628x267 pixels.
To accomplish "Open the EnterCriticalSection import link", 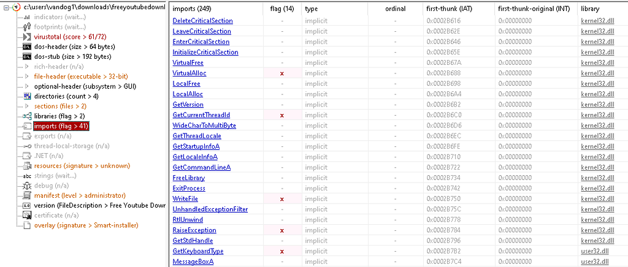I will tap(201, 42).
